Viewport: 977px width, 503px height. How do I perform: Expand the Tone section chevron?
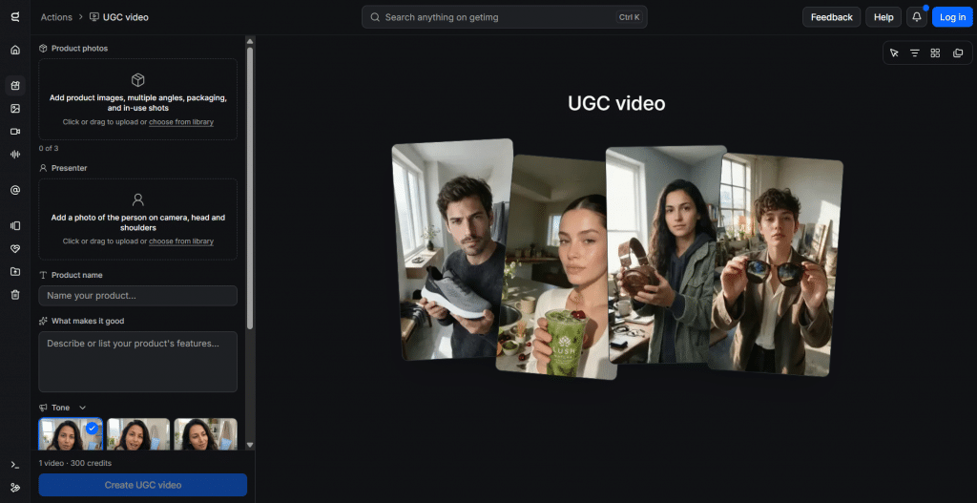point(82,408)
